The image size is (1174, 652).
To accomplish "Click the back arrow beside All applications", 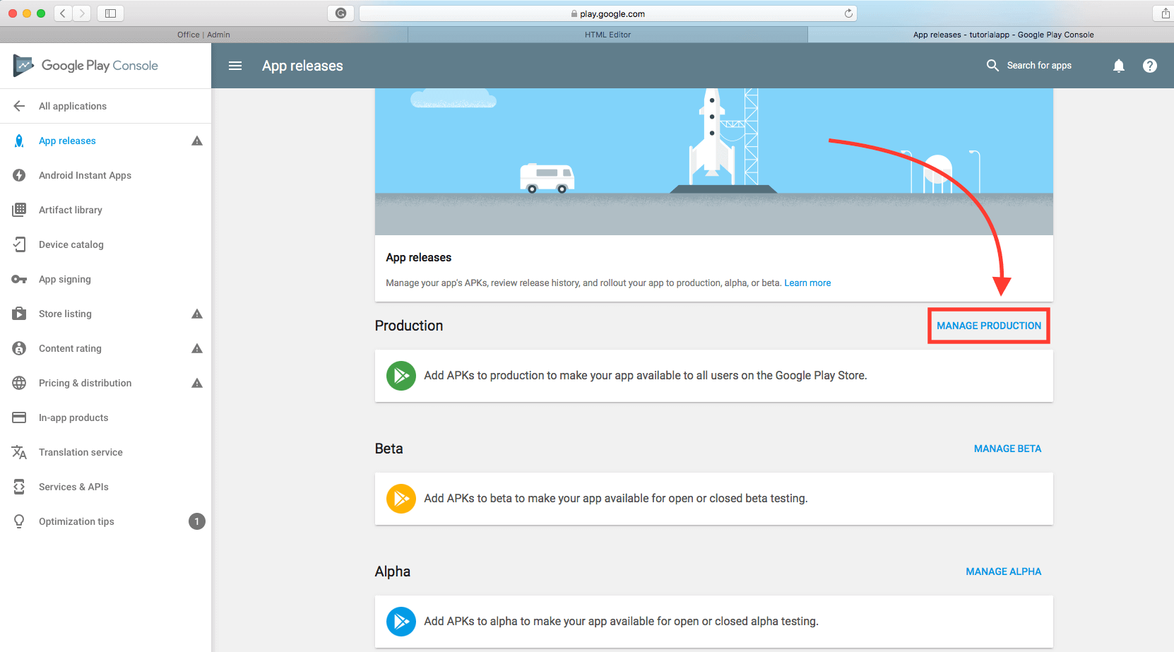I will pos(19,106).
